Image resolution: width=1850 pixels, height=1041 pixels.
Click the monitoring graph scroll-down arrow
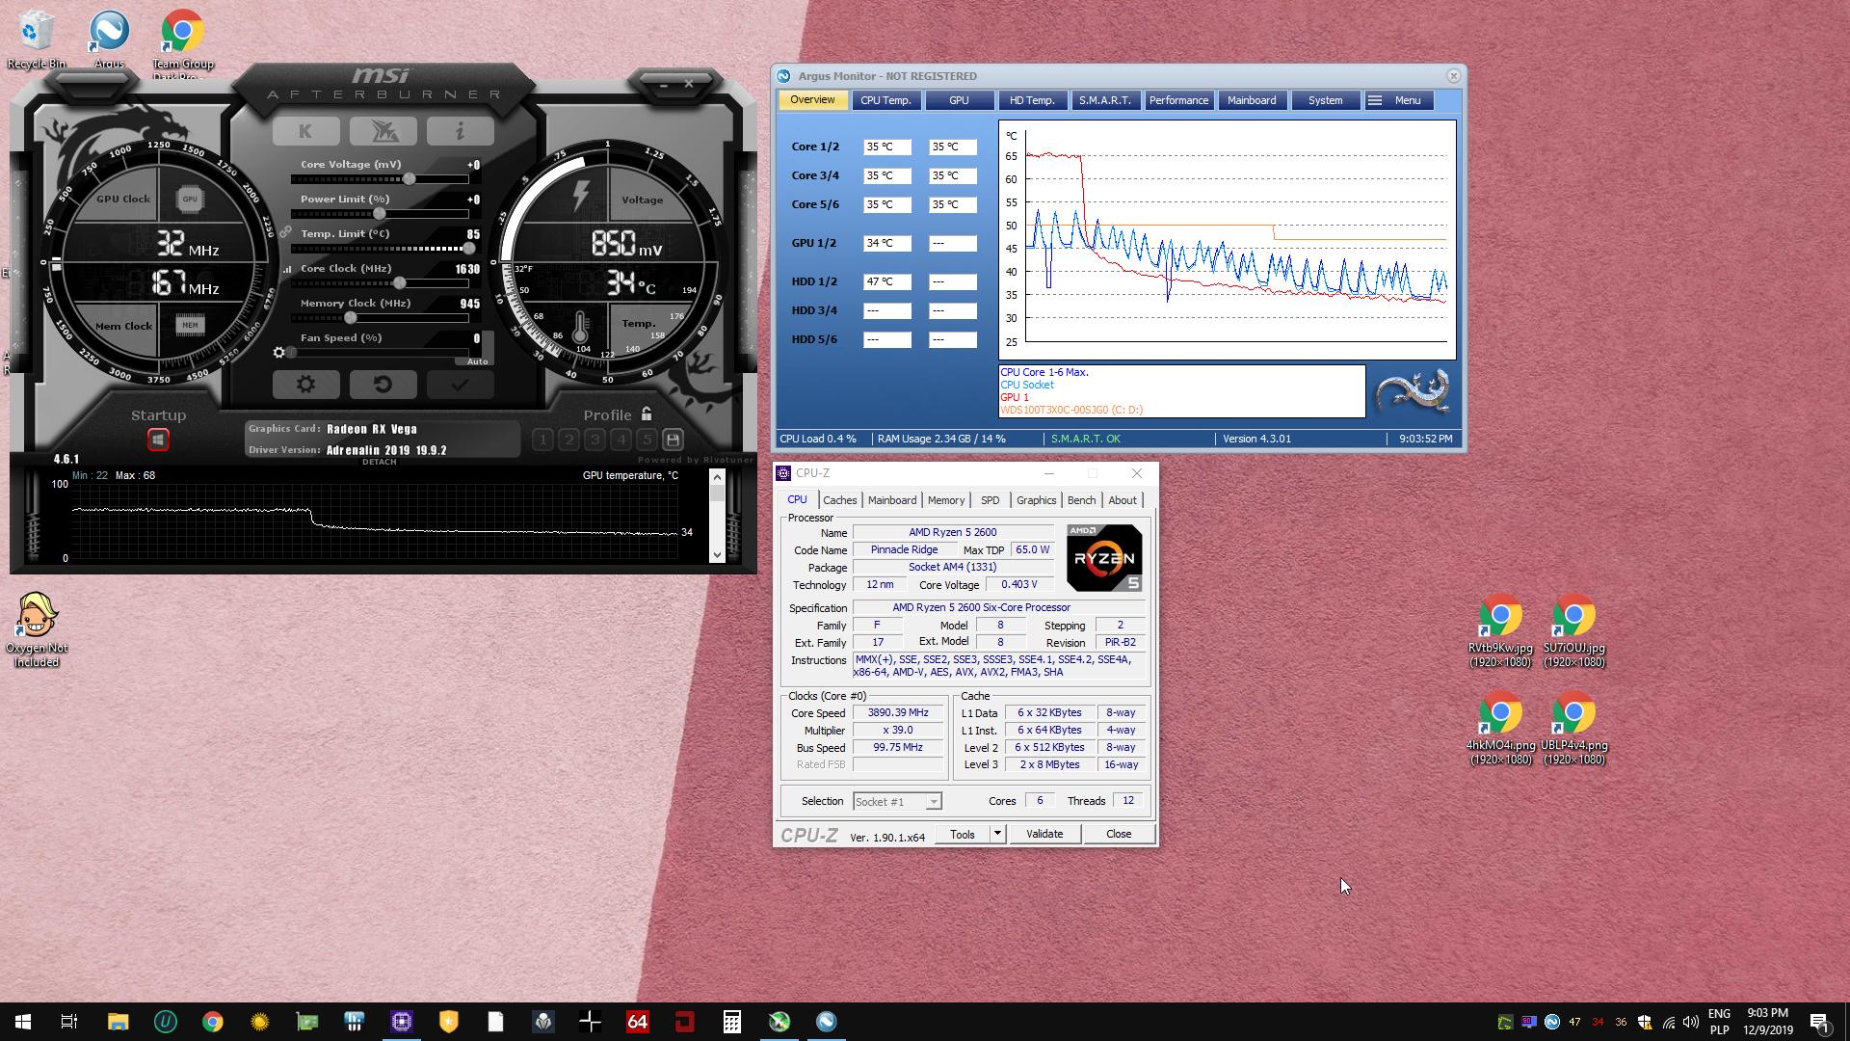tap(717, 555)
